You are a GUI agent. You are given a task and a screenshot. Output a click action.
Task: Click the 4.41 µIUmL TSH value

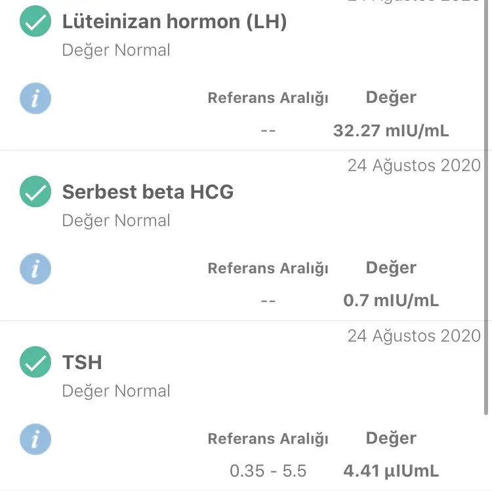point(391,471)
